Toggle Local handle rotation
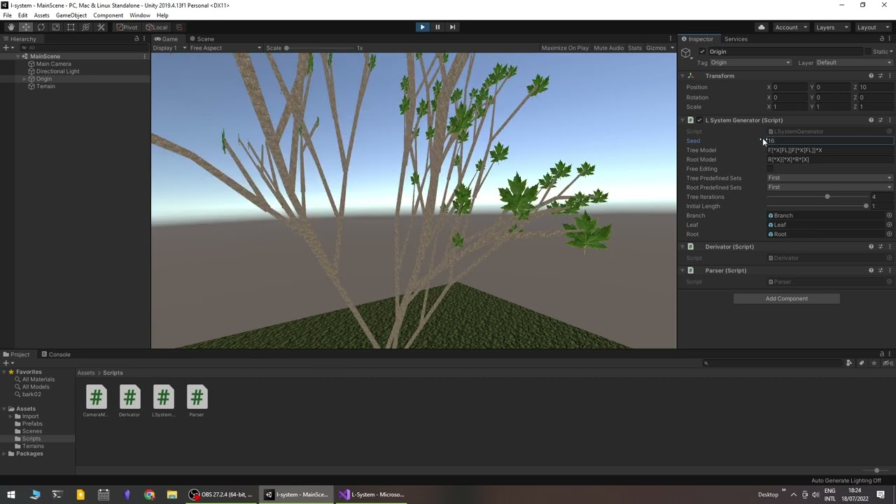896x504 pixels. 157,27
